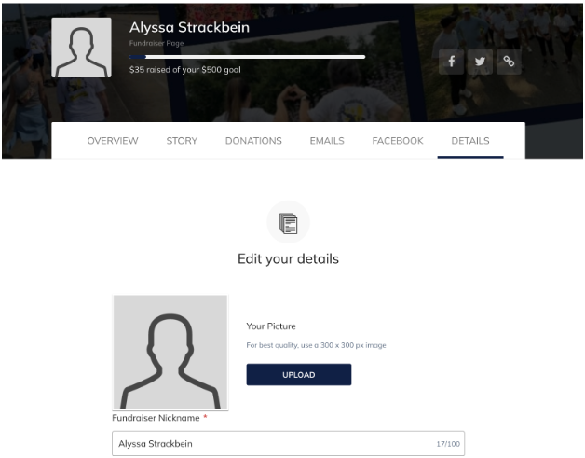Open the Emails tab
The width and height of the screenshot is (585, 458).
[x=327, y=141]
